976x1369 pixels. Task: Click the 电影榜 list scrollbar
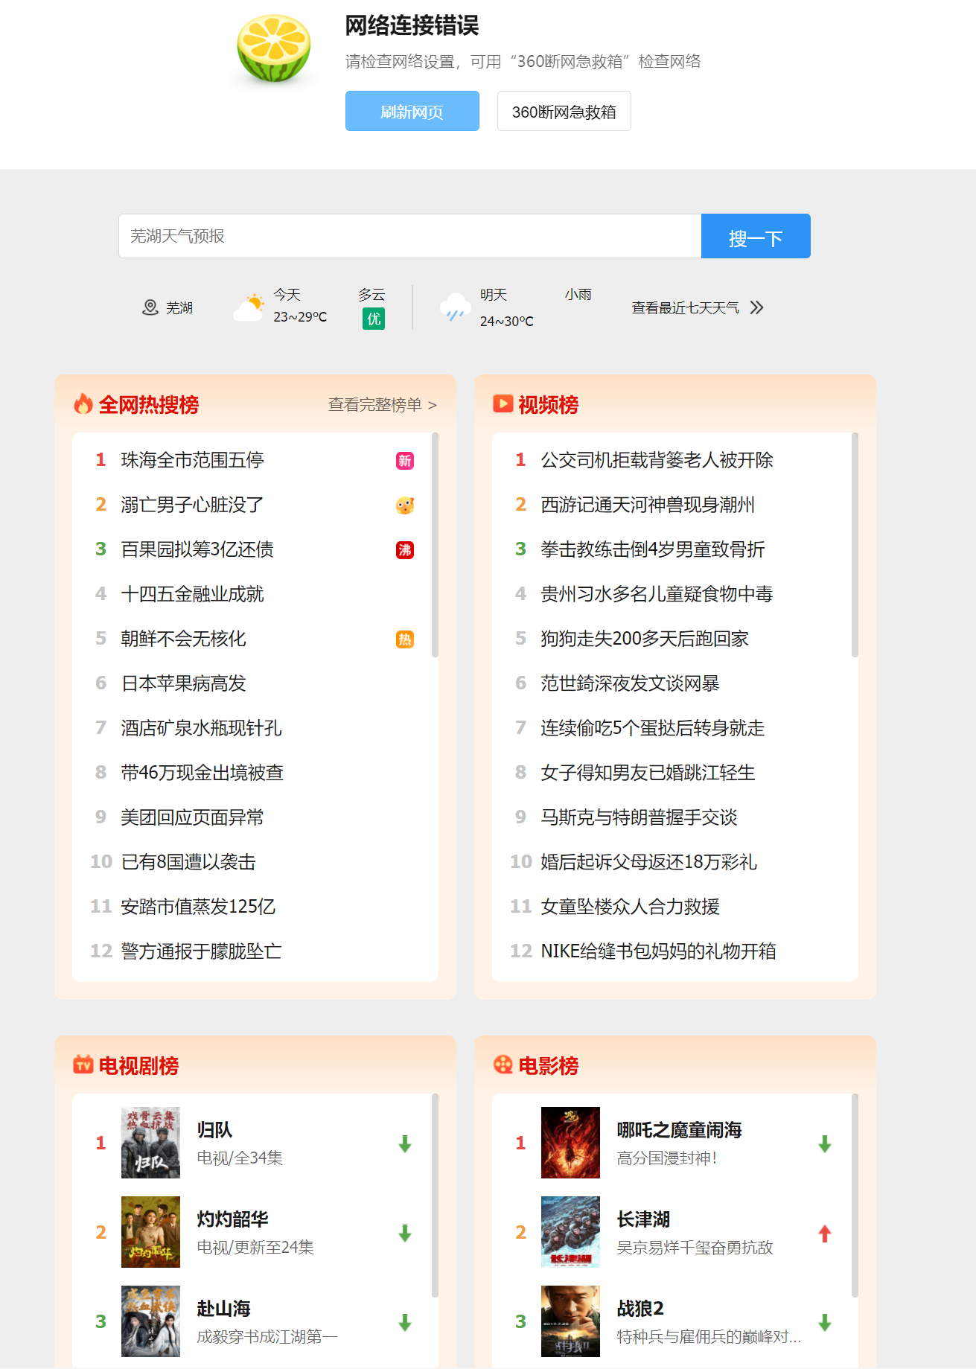pos(855,1196)
